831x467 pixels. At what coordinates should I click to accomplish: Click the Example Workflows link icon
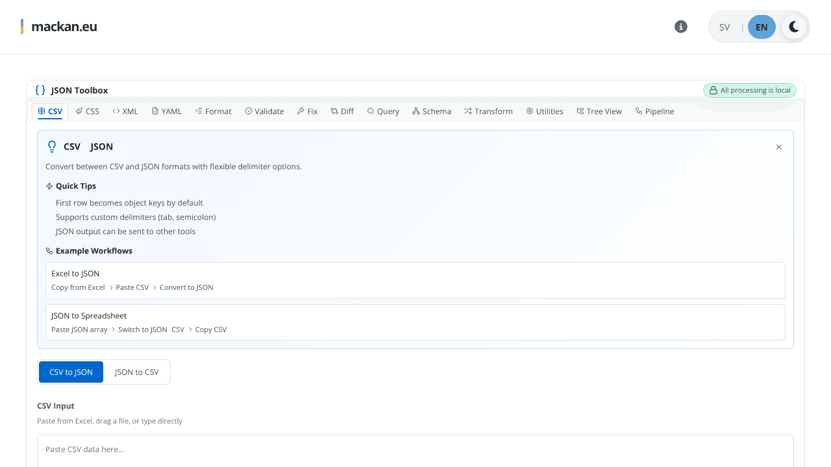49,251
